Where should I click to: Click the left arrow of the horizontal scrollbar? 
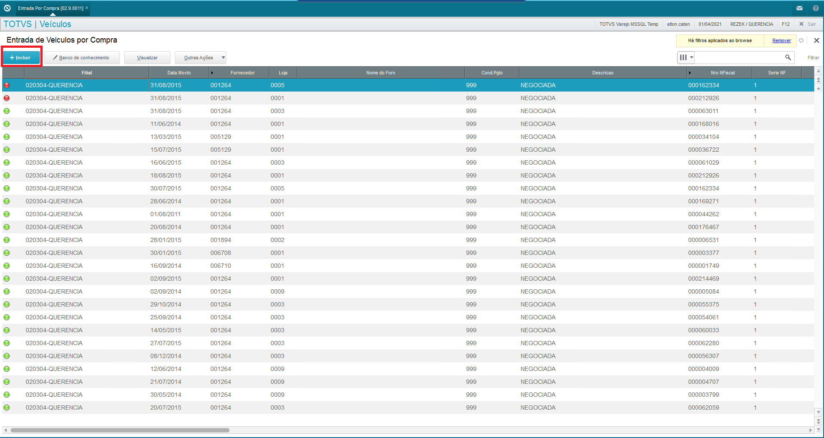5,430
